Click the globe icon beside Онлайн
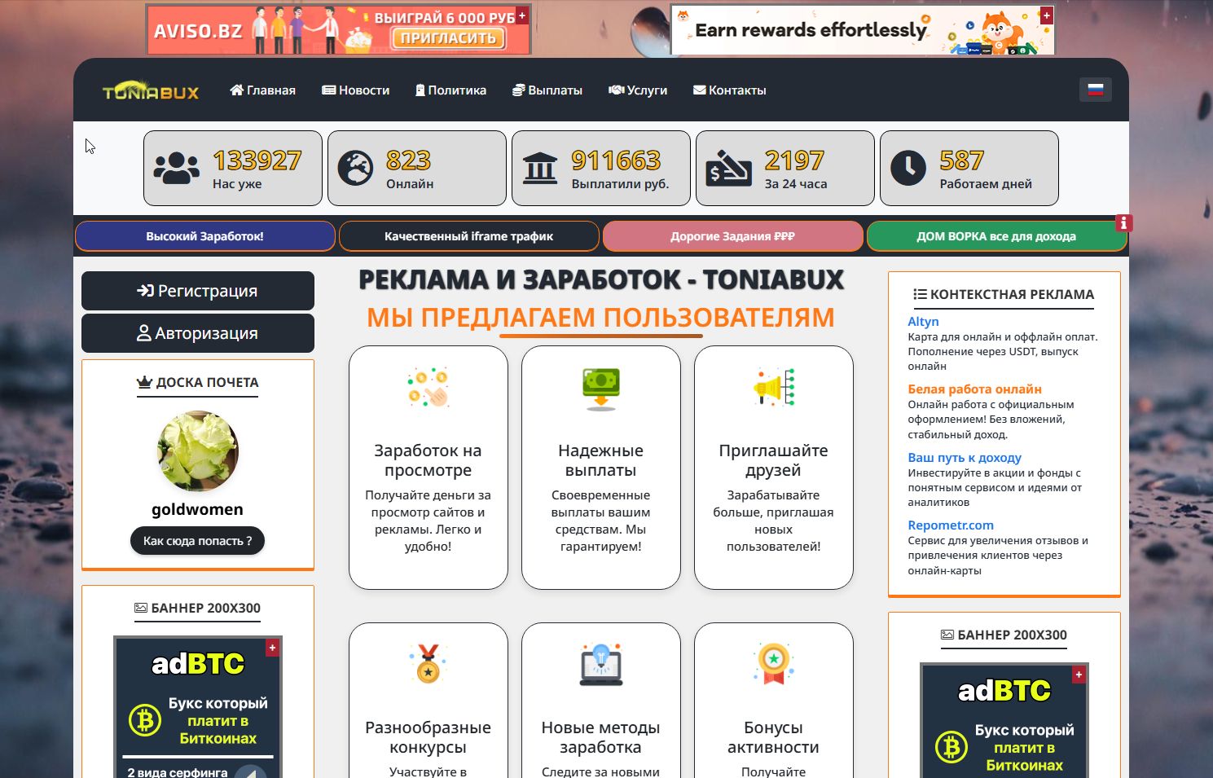 (x=355, y=169)
